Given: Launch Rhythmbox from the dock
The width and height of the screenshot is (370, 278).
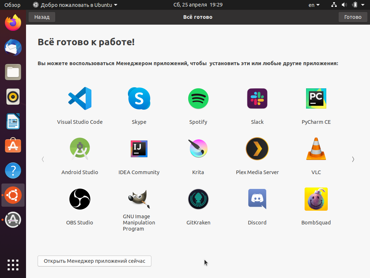Looking at the screenshot, I should pos(13,97).
